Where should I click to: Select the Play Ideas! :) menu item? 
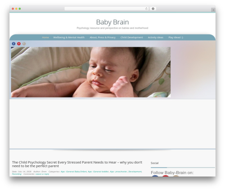(x=175, y=37)
